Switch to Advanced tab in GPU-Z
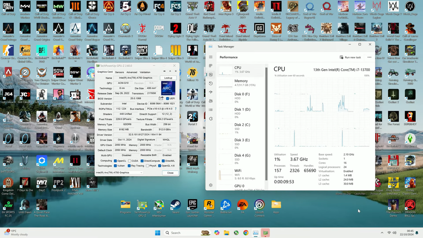The width and height of the screenshot is (423, 238). pyautogui.click(x=132, y=72)
